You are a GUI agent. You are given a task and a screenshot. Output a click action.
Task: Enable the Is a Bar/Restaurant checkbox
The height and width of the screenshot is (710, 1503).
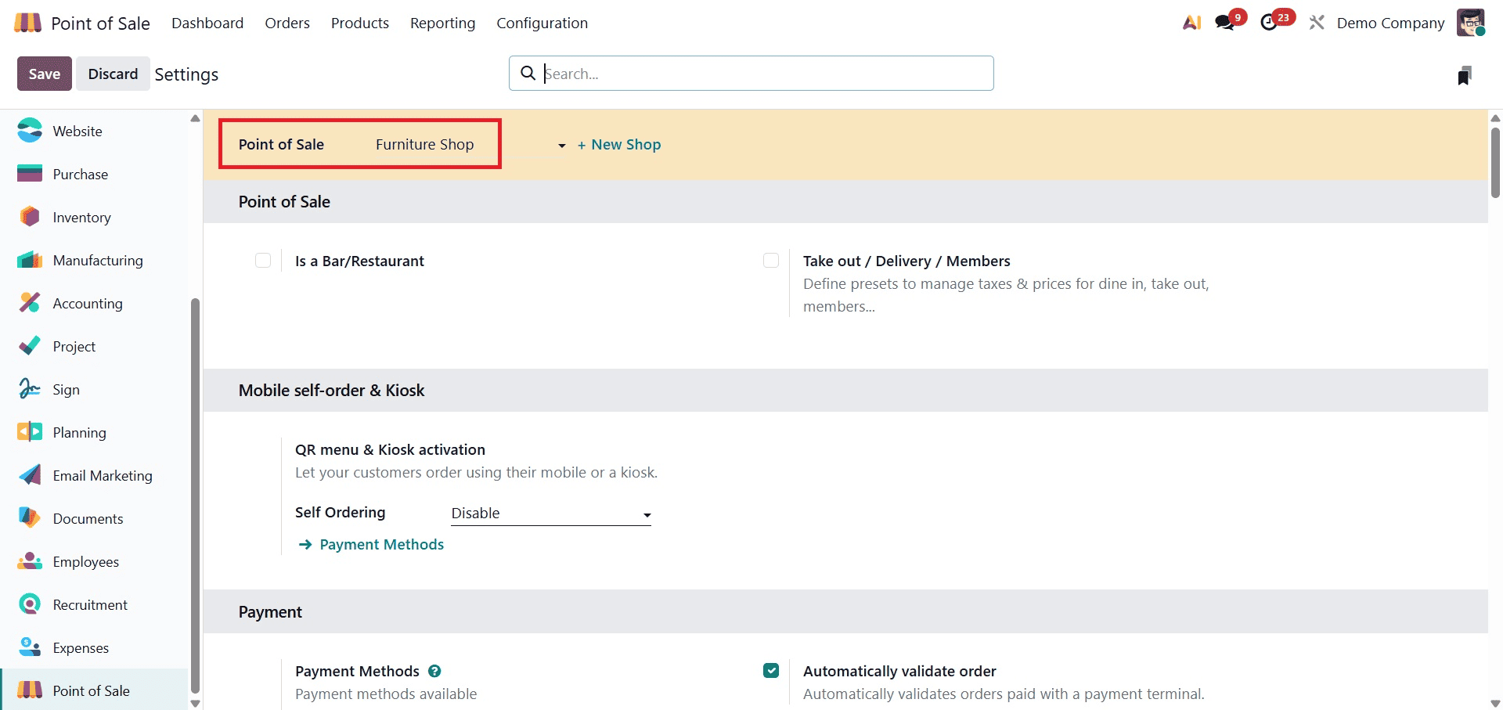(263, 260)
